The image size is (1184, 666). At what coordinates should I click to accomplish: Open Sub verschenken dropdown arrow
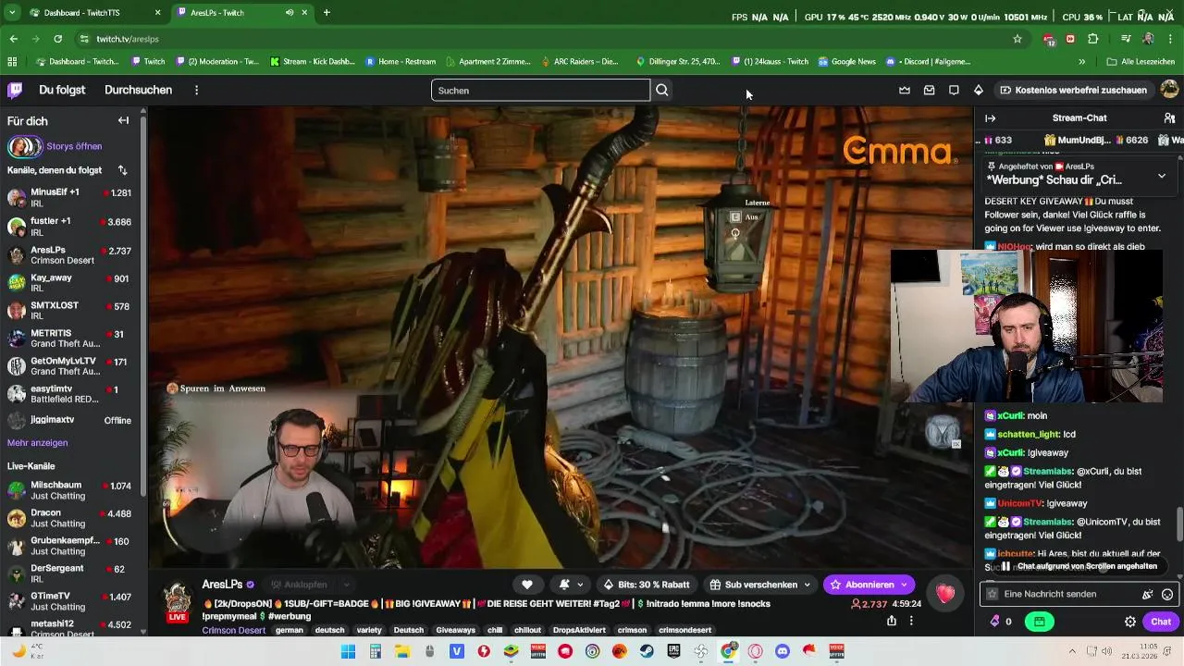808,585
